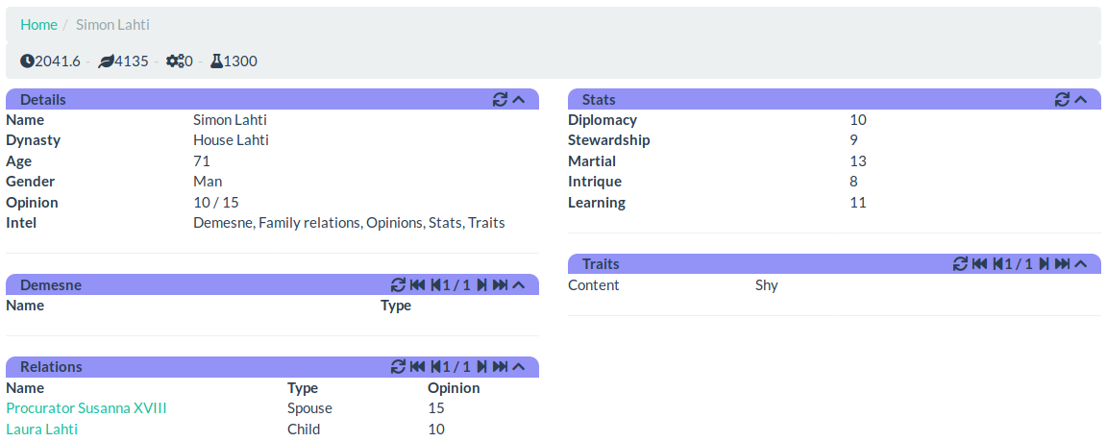
Task: Go to next page in Relations panel
Action: 481,367
